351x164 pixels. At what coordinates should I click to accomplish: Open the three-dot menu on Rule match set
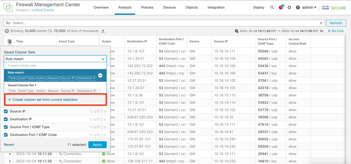click(x=100, y=76)
